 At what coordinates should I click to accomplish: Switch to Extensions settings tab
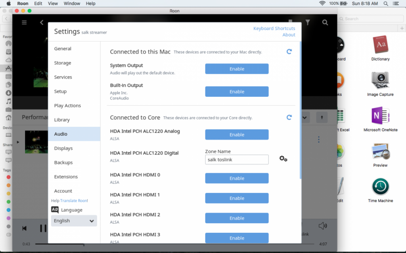(x=74, y=177)
